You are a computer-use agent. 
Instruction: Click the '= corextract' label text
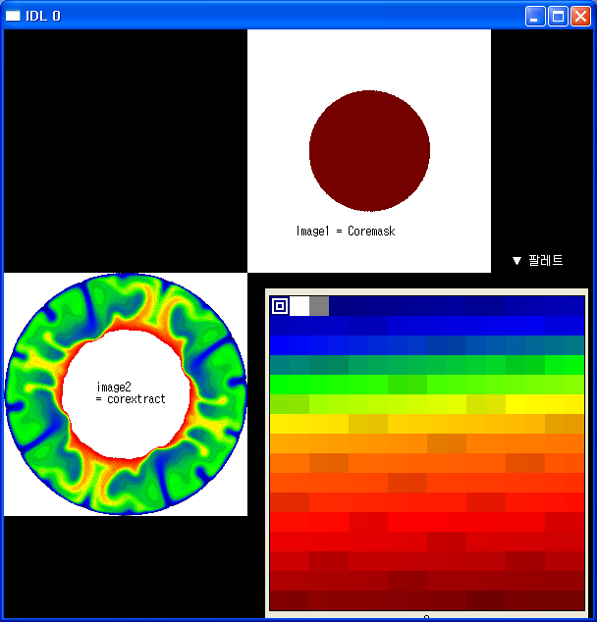[131, 399]
